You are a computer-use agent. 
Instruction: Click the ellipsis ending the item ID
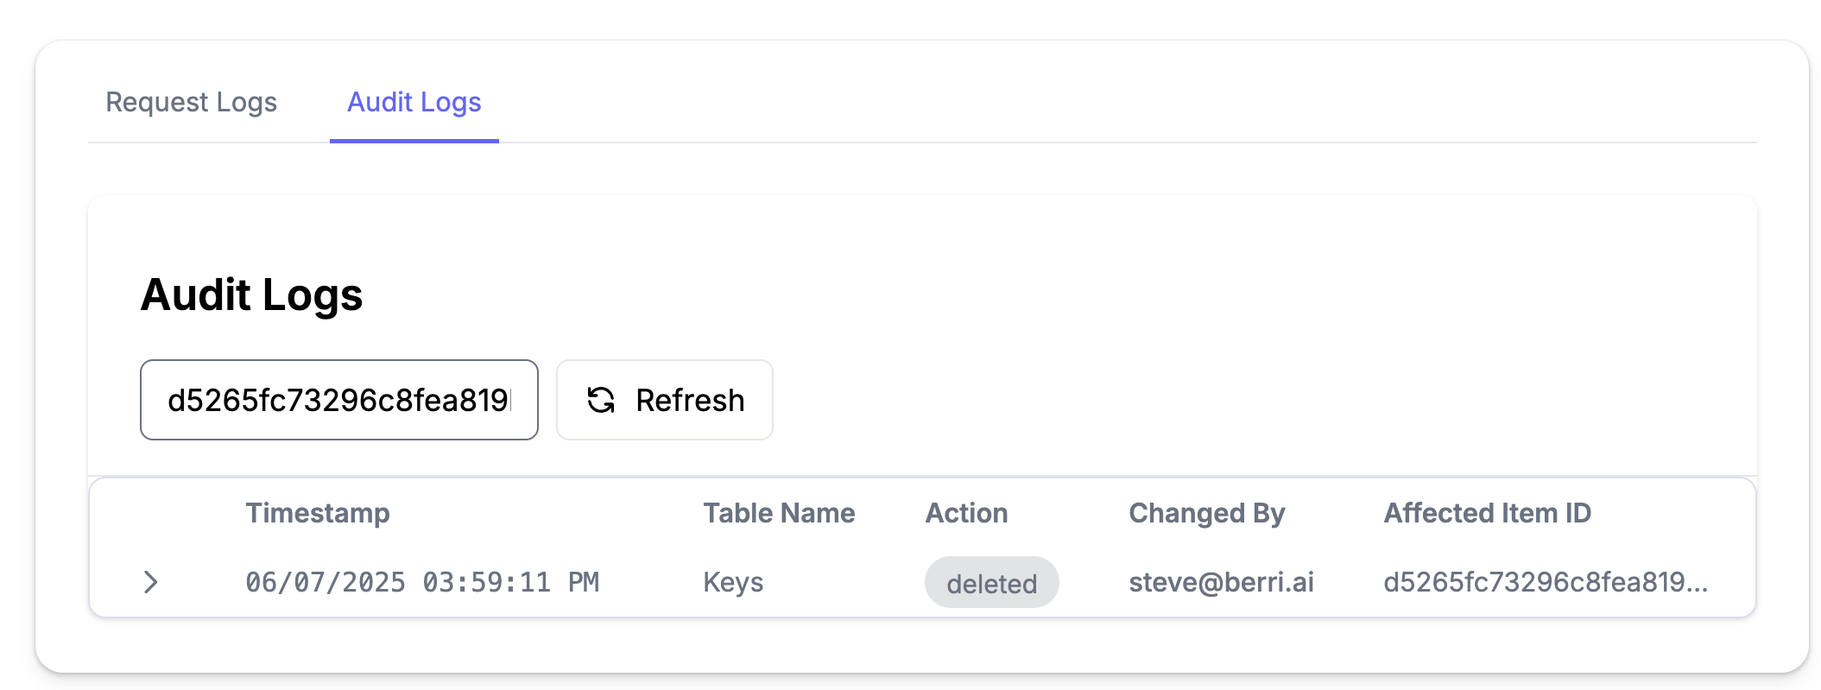[1697, 584]
